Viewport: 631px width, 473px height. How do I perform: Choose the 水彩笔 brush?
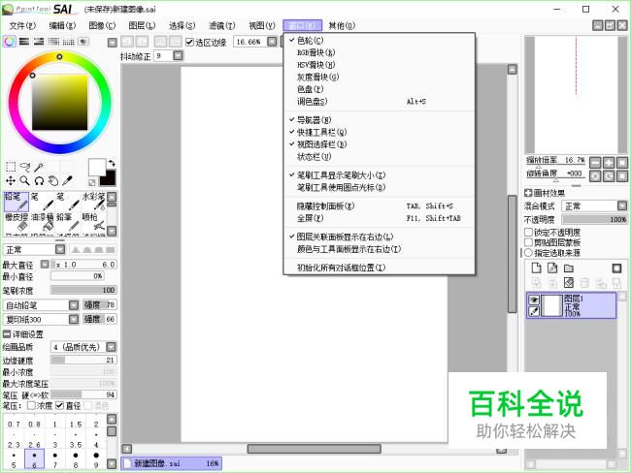93,201
